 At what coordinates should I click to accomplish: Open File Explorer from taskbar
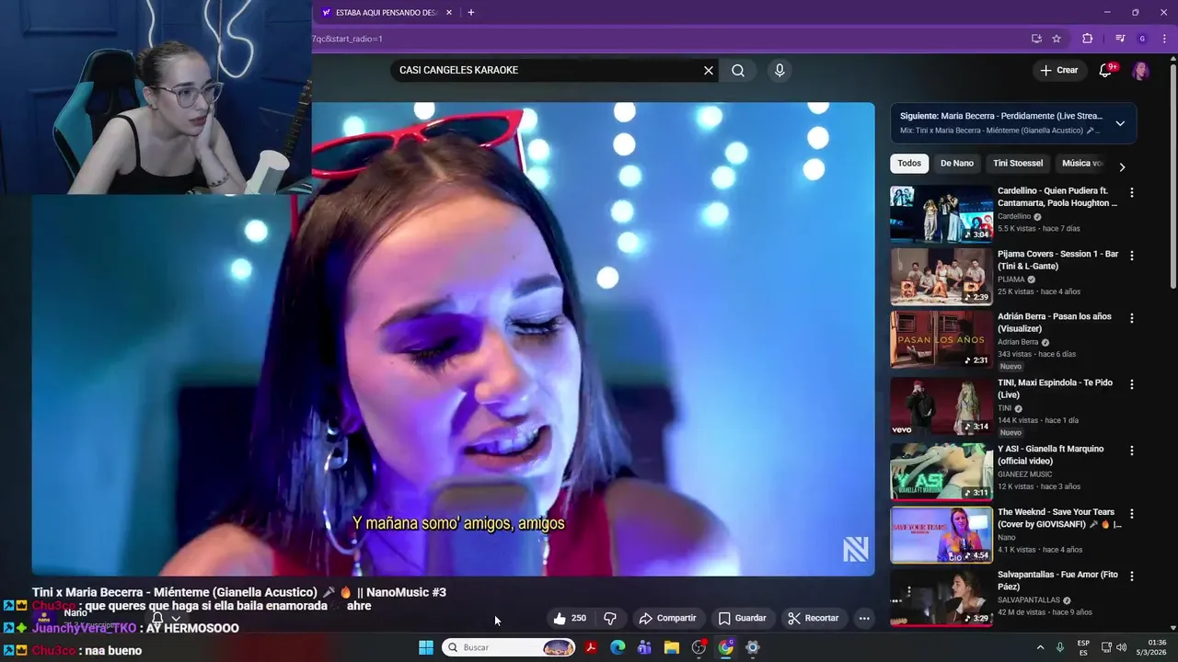(x=672, y=647)
